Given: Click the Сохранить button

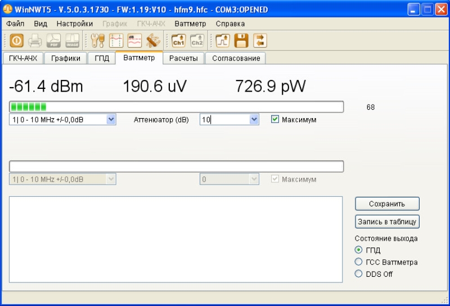Looking at the screenshot, I should tap(387, 204).
